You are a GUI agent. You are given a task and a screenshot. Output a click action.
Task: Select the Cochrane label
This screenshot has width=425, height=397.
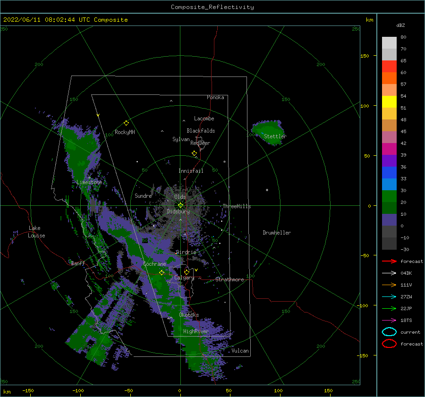pos(154,264)
